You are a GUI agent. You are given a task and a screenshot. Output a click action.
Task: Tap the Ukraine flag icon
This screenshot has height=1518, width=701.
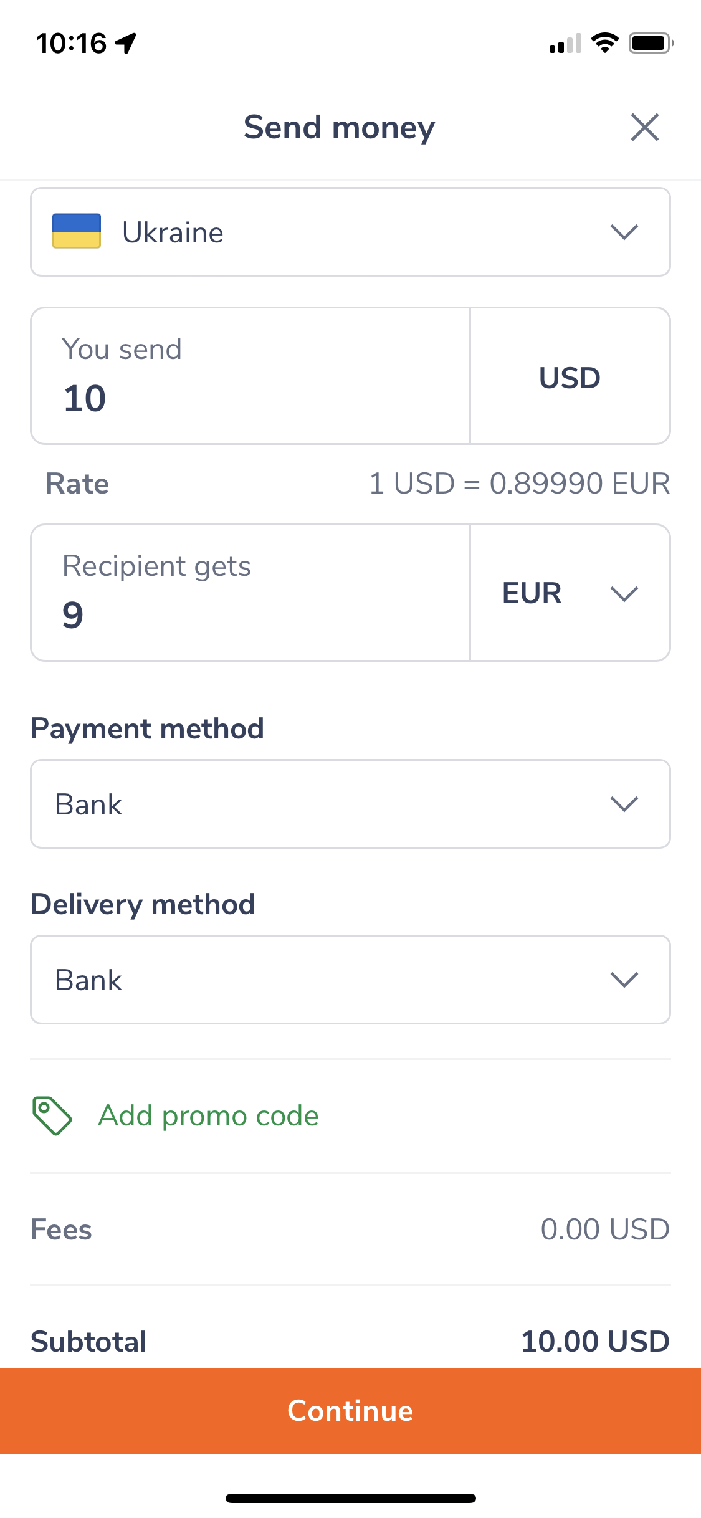[x=77, y=231]
